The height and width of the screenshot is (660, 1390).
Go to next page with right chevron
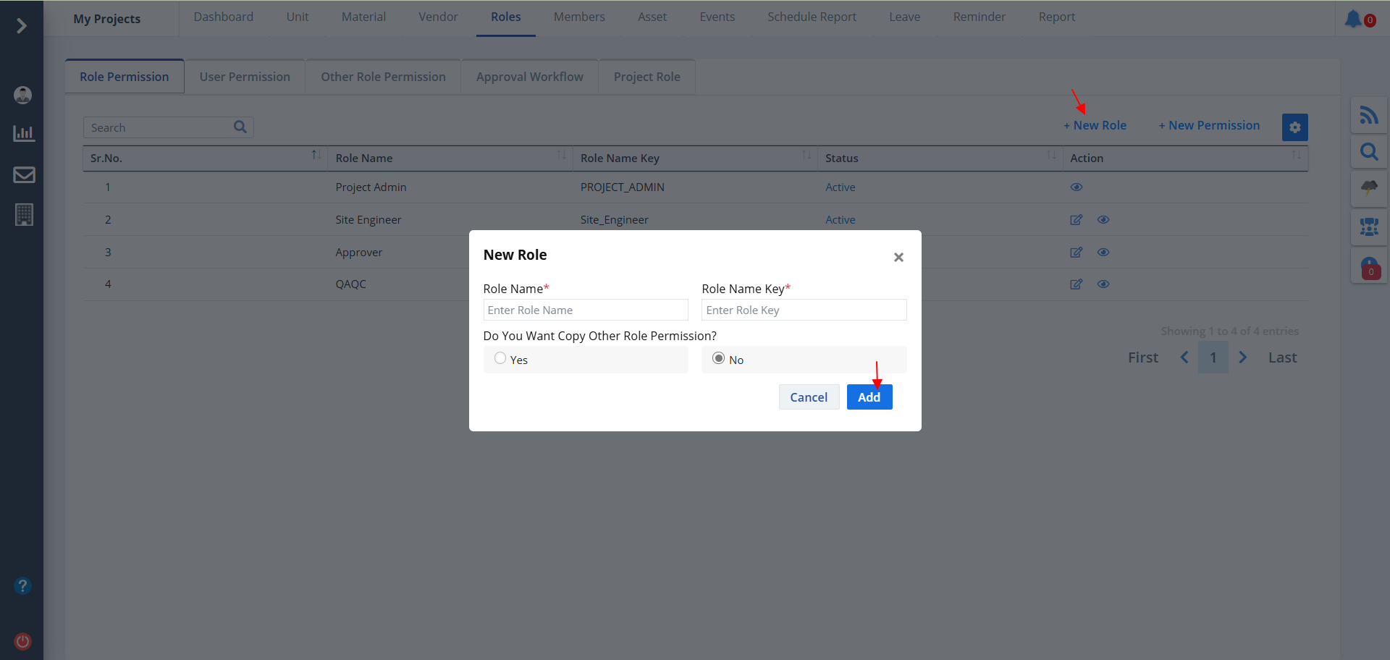(x=1242, y=357)
